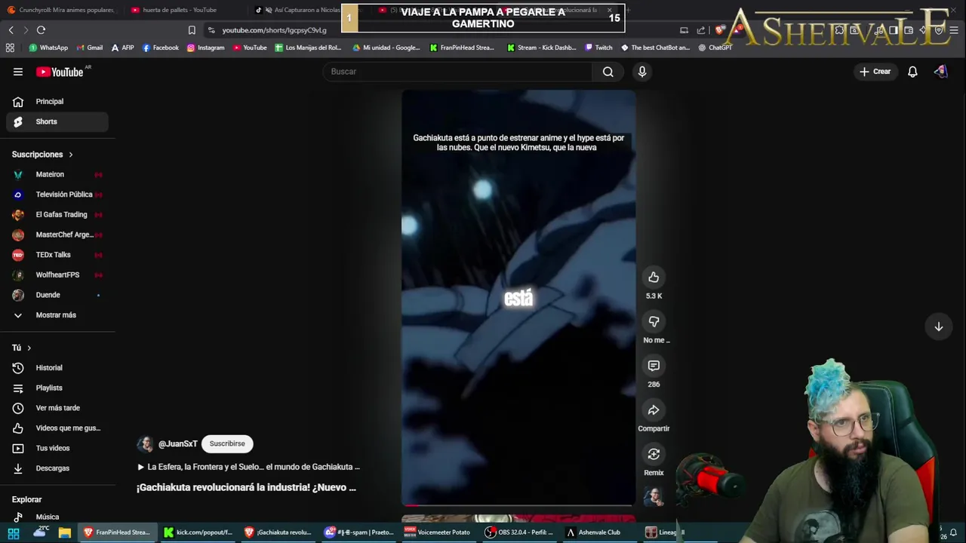Open the TEDx Talks subscription
This screenshot has width=966, height=543.
(57, 255)
